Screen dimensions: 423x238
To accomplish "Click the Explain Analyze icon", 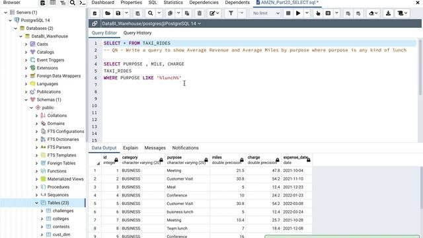I will [328, 13].
